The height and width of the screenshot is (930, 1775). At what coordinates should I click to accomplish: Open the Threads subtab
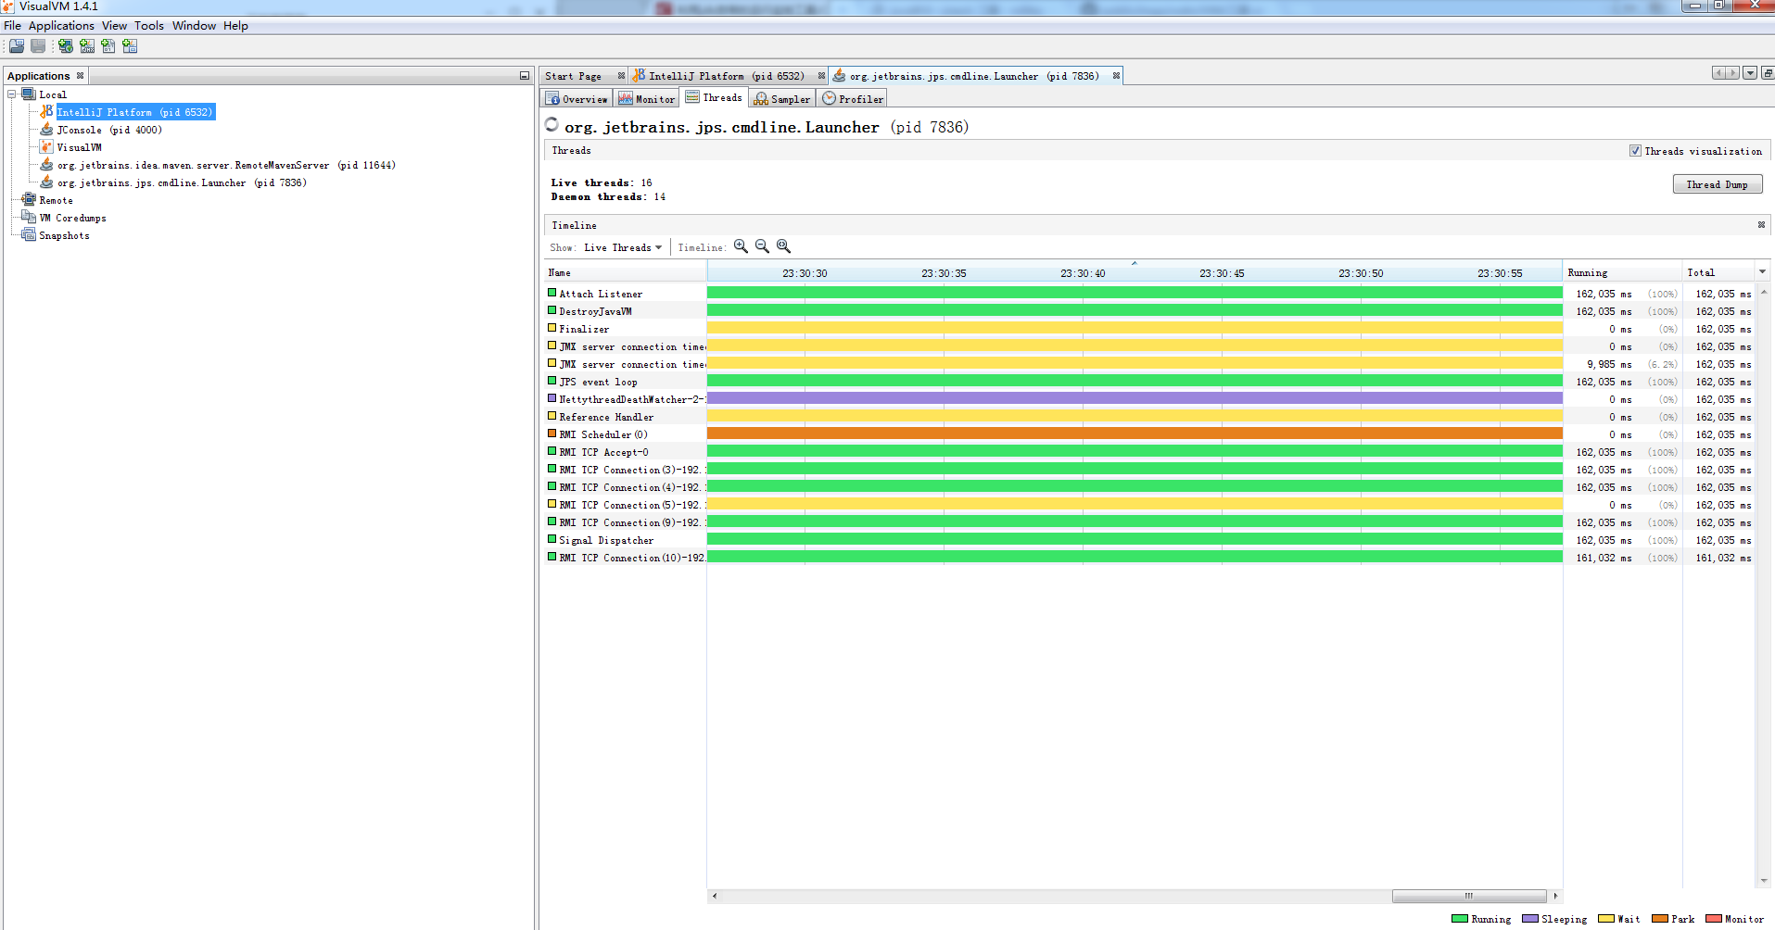tap(714, 97)
